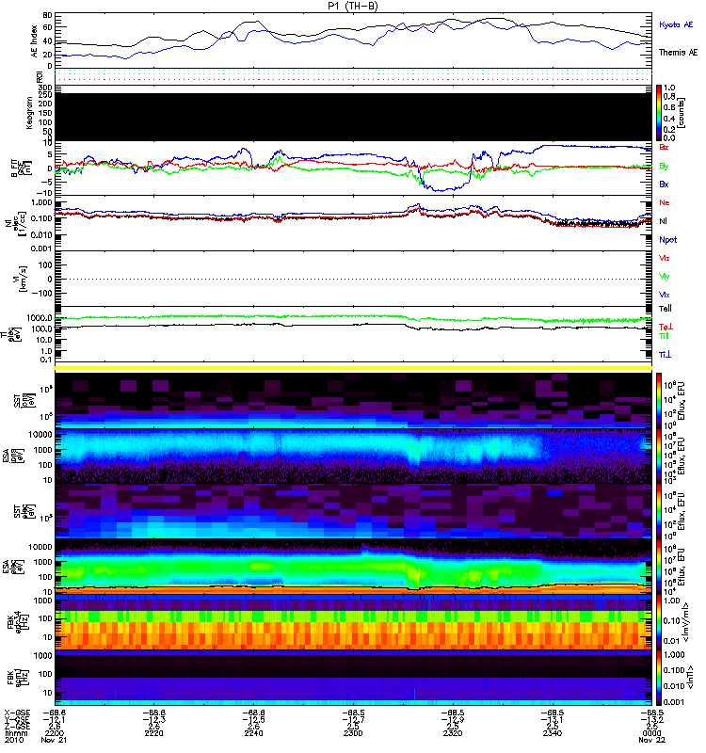Viewport: 706px width, 753px height.
Task: Click the yellow horizontal bar above SST panel
Action: coord(354,368)
